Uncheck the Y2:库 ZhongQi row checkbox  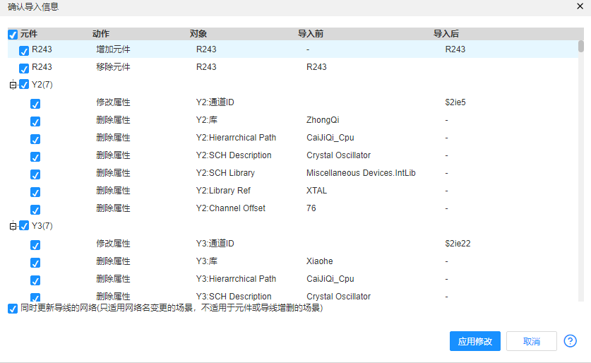pos(35,121)
